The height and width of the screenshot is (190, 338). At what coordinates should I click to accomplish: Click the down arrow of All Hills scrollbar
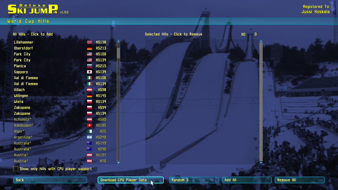click(x=118, y=163)
